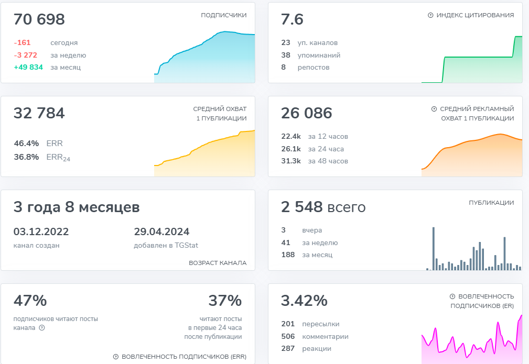Click the 47% readers value
The image size is (529, 364).
click(30, 300)
